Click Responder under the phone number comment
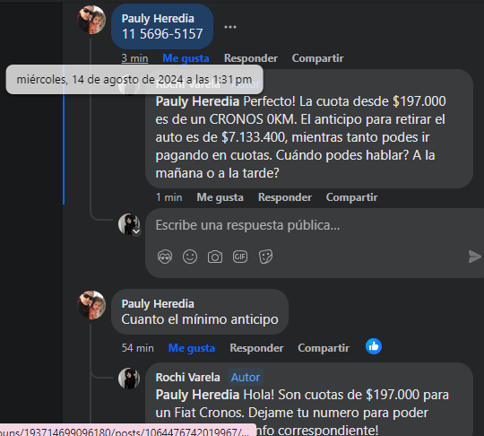 point(251,58)
